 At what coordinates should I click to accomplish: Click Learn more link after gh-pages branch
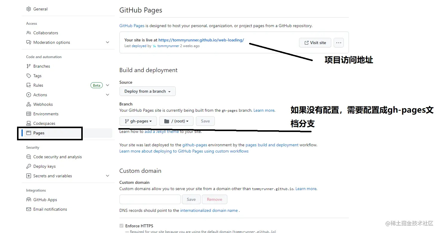[264, 110]
